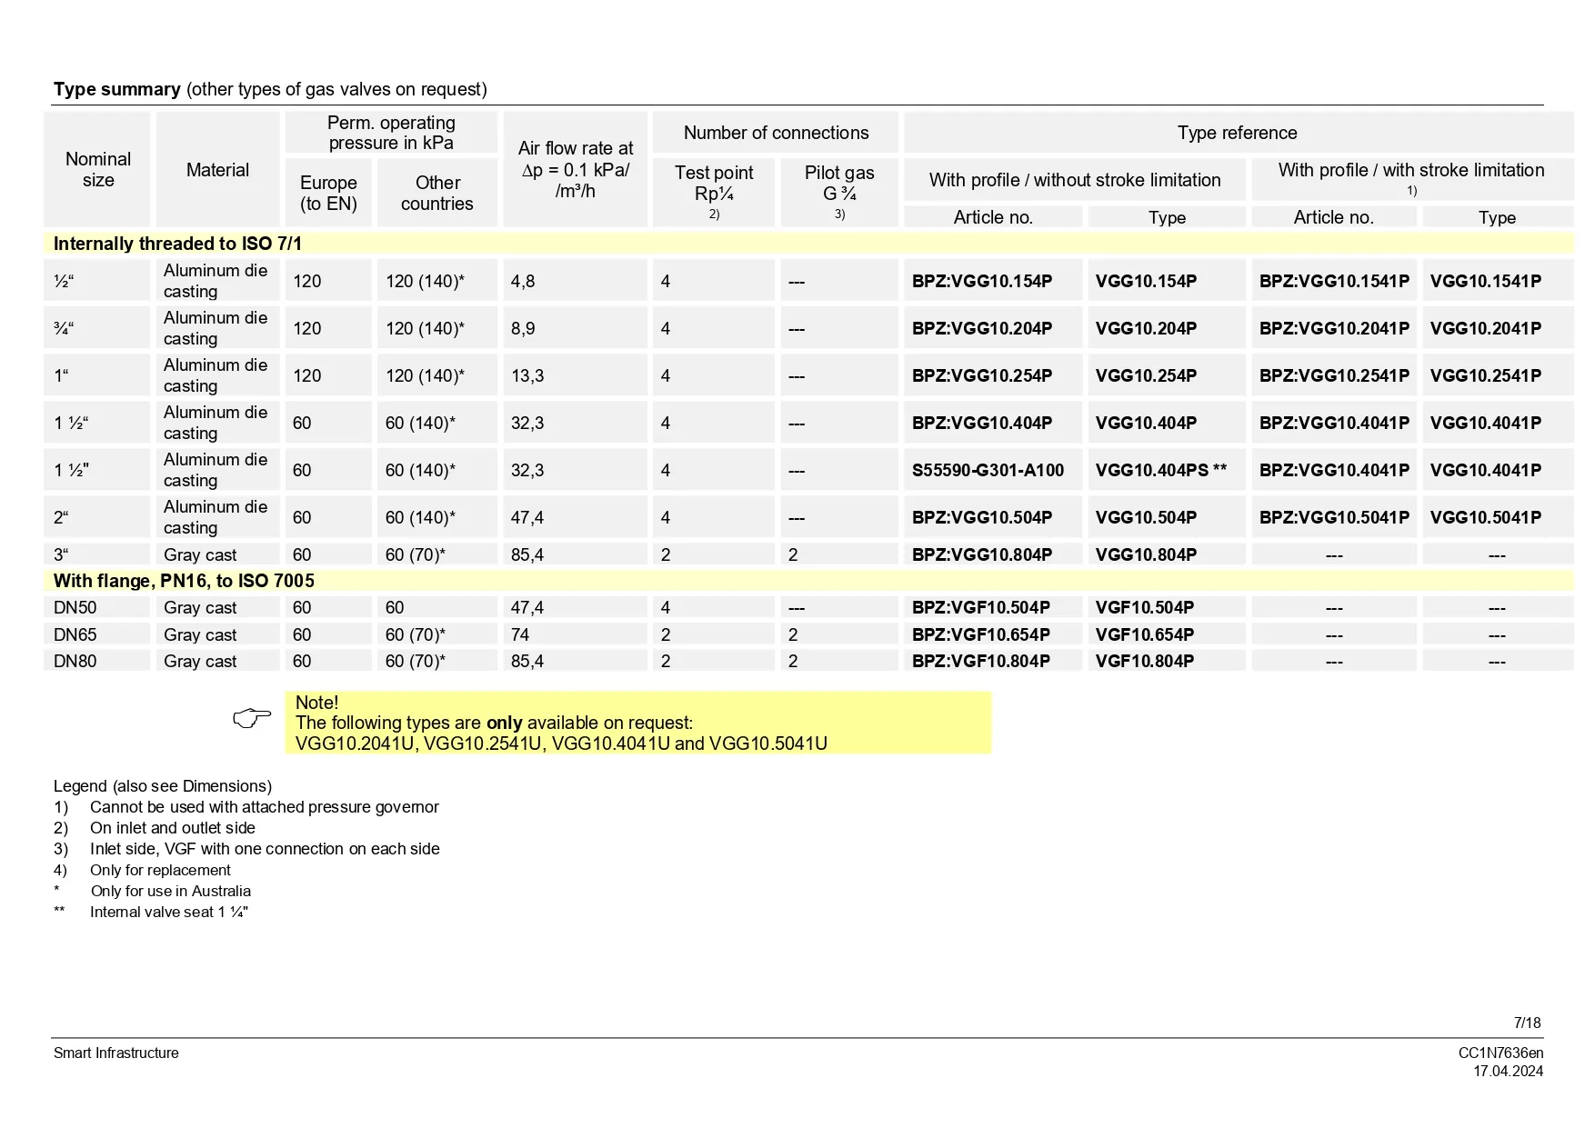Click the "Pilot gas G ¾" column header
The height and width of the screenshot is (1128, 1595).
[838, 184]
